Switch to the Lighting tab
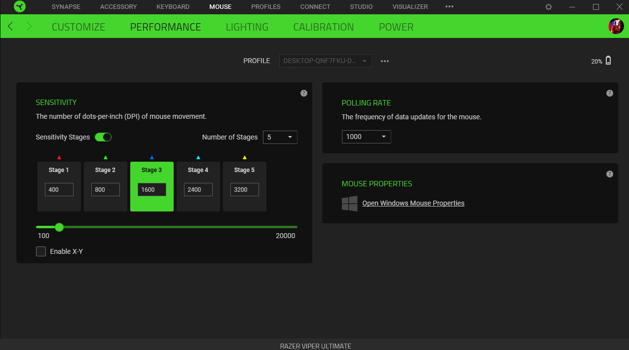This screenshot has width=629, height=350. coord(247,27)
